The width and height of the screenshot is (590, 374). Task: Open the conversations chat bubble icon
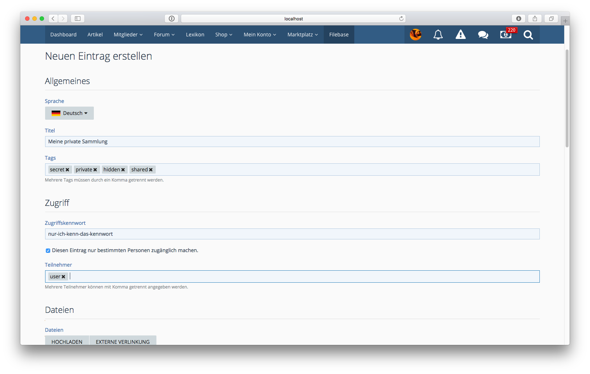tap(483, 35)
